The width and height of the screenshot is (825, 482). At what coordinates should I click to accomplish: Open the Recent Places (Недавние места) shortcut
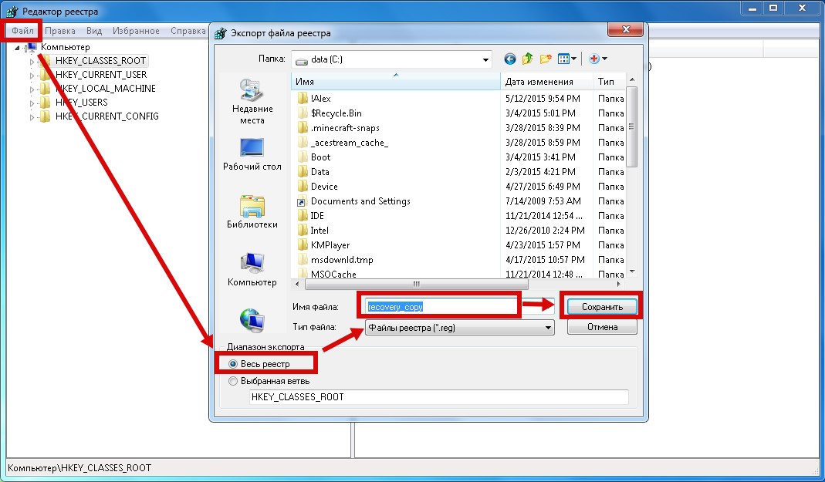pyautogui.click(x=252, y=101)
